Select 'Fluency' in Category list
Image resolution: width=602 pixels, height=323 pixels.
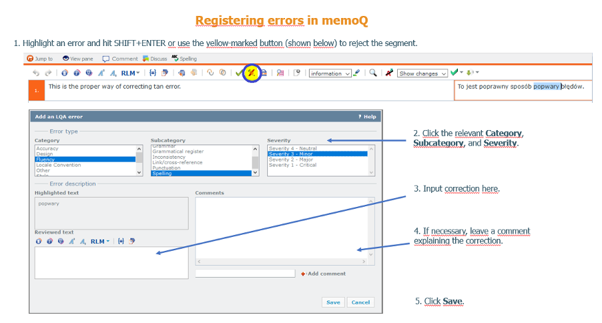pos(85,159)
